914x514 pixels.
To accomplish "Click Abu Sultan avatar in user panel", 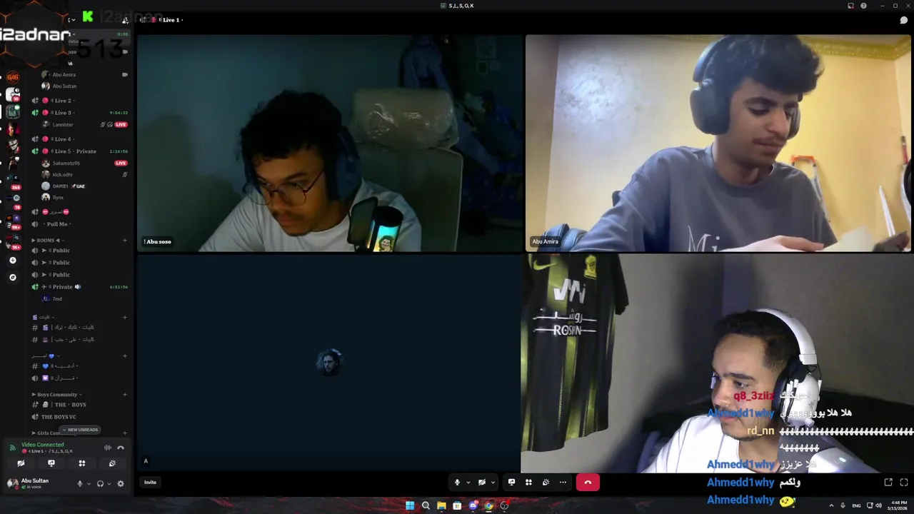I will point(12,483).
